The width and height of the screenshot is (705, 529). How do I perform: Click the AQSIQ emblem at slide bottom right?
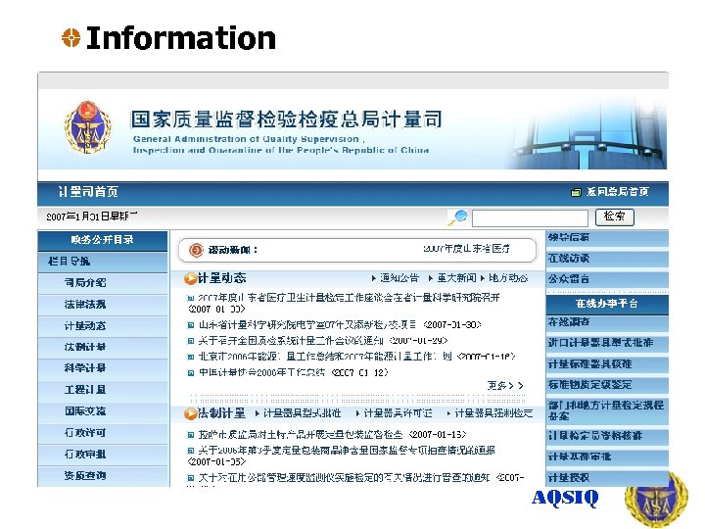[x=656, y=501]
